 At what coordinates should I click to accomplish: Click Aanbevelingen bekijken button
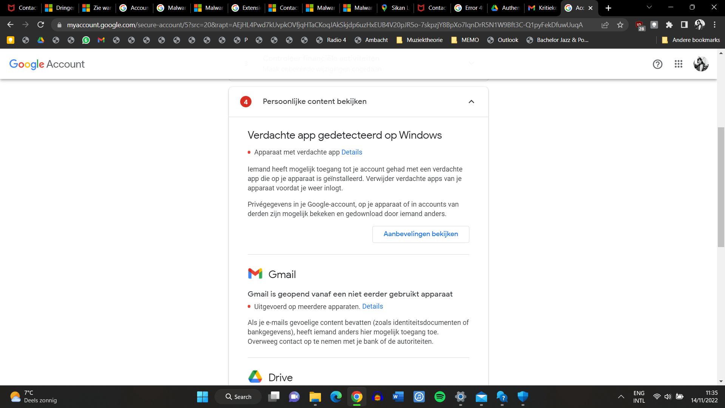coord(420,234)
